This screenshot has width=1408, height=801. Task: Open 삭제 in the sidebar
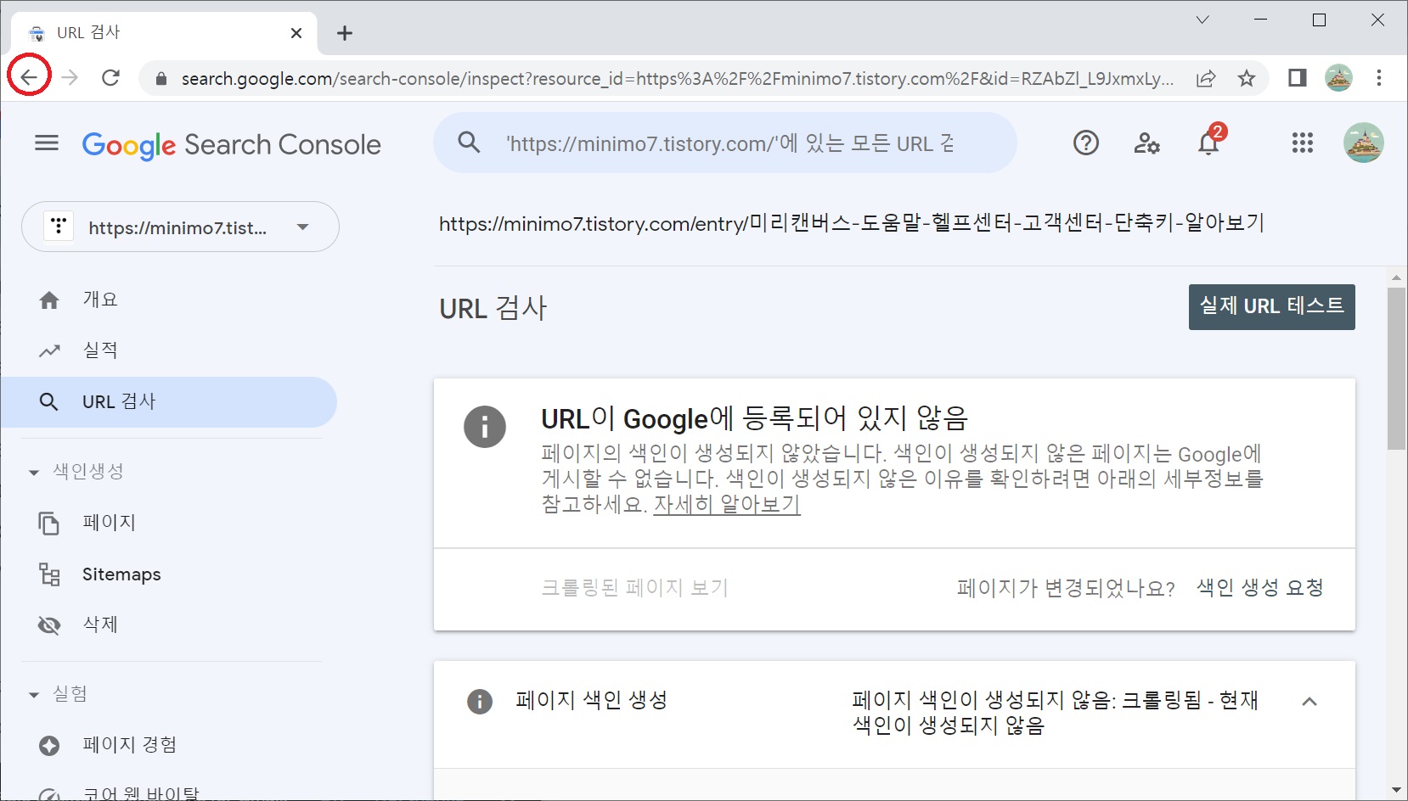pyautogui.click(x=170, y=625)
